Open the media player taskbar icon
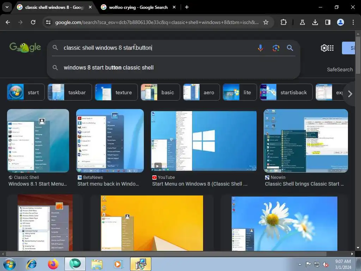The height and width of the screenshot is (271, 361). (x=118, y=264)
